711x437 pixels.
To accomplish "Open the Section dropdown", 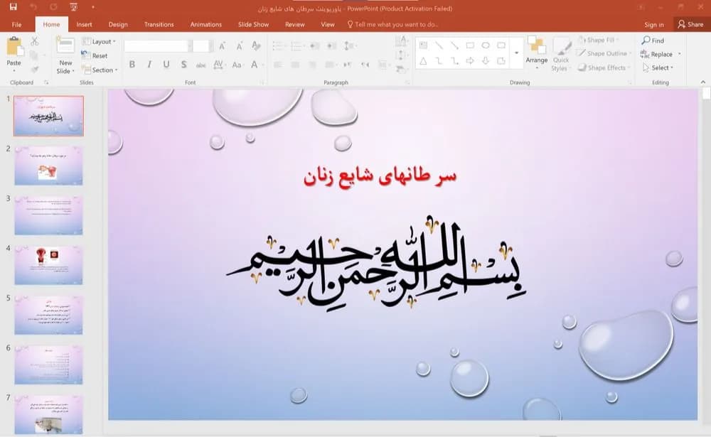I will [x=100, y=70].
